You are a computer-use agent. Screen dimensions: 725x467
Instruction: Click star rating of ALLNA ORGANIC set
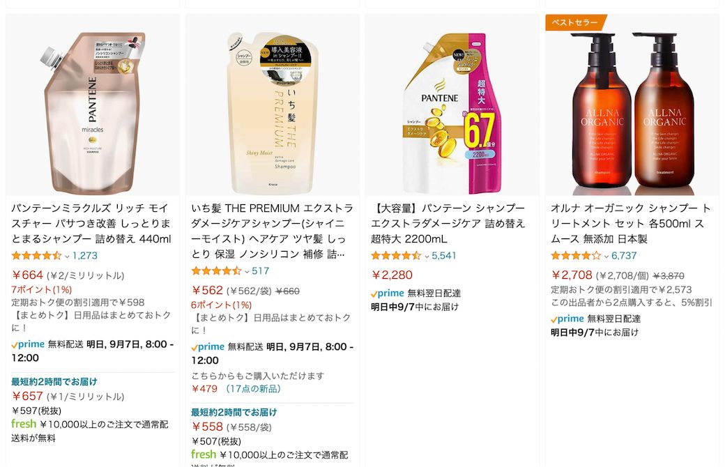point(576,256)
